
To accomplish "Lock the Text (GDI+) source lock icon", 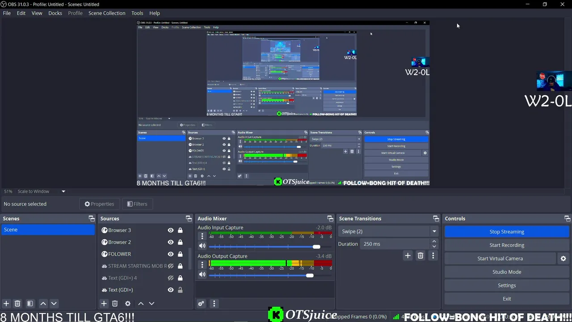I will [x=180, y=290].
